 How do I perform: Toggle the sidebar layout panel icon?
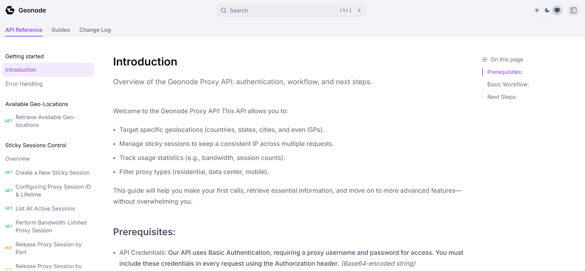[573, 10]
